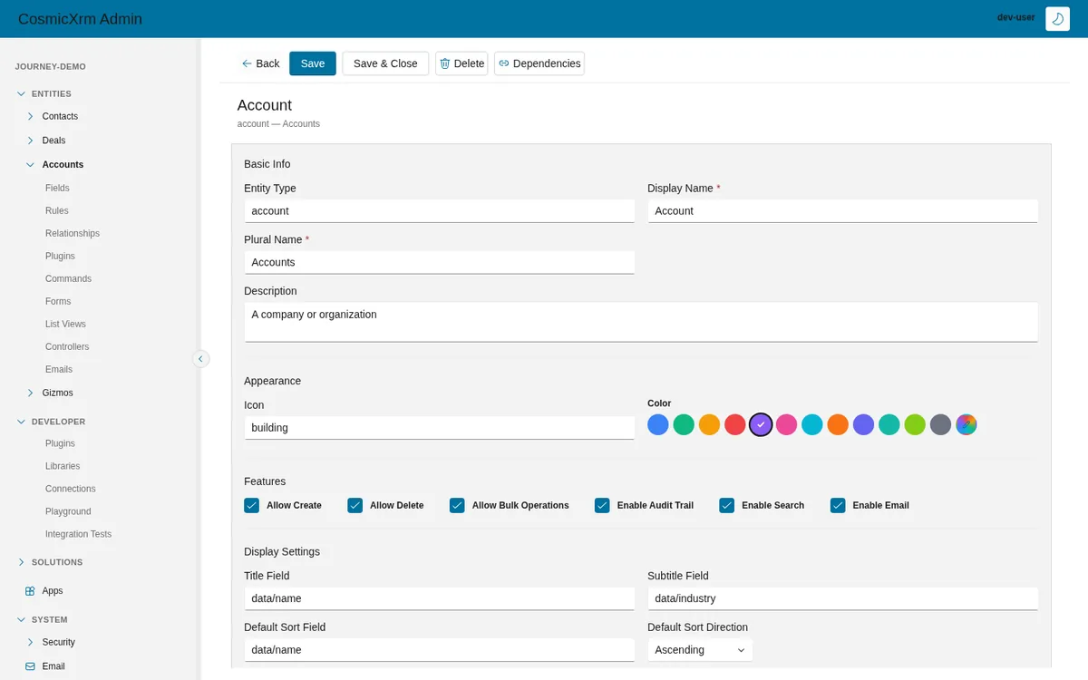The width and height of the screenshot is (1088, 680).
Task: Click the trash icon on Delete
Action: pos(445,63)
